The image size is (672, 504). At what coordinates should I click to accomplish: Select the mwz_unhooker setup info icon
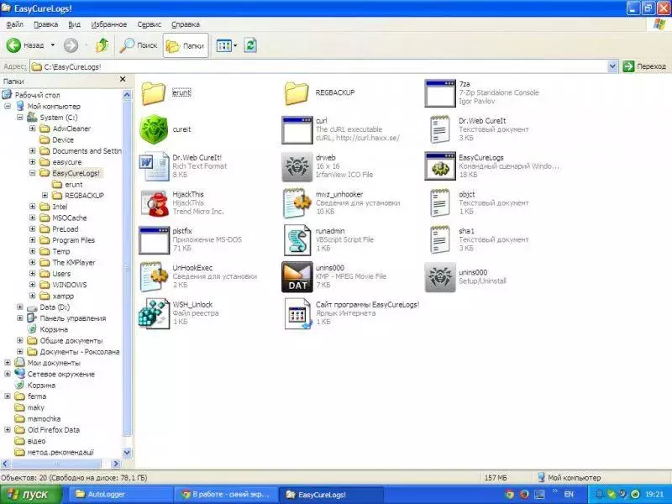(x=297, y=203)
